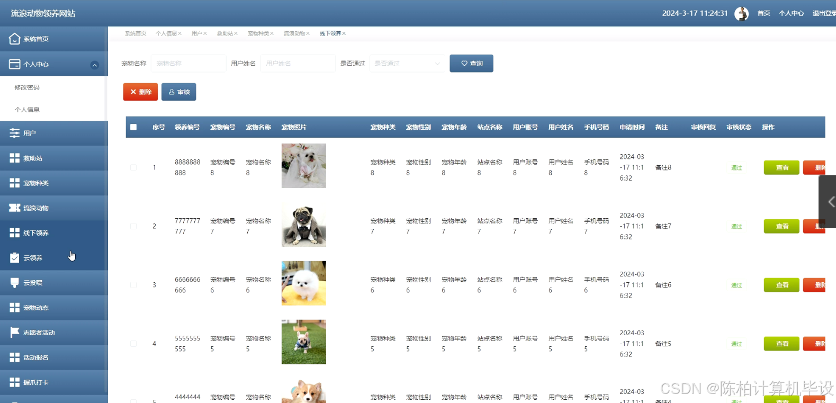Switch to the 救助站 tab
Screen dimensions: 836x403
point(224,33)
